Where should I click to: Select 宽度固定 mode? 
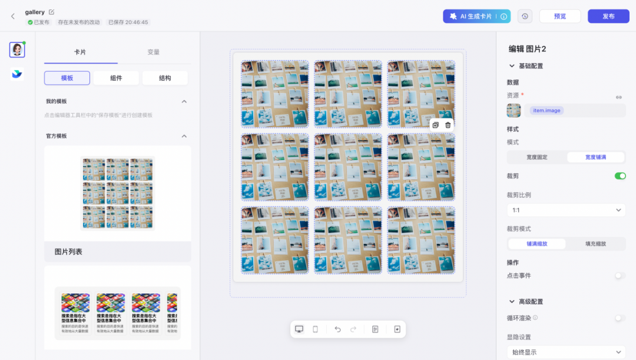[x=536, y=157]
